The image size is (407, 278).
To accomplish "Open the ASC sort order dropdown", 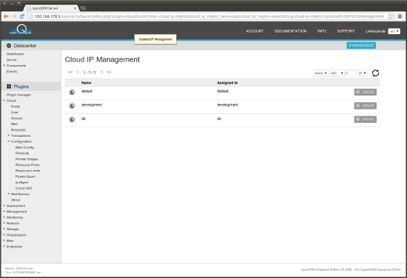I will 337,73.
